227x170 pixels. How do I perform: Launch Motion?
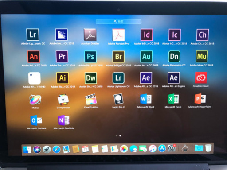pyautogui.click(x=35, y=100)
